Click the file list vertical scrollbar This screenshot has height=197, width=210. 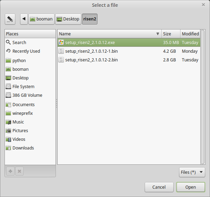coord(203,97)
